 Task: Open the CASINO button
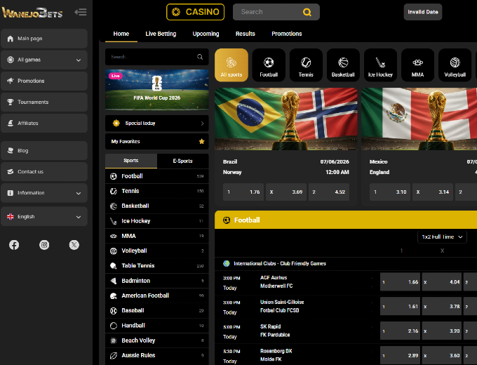(195, 12)
